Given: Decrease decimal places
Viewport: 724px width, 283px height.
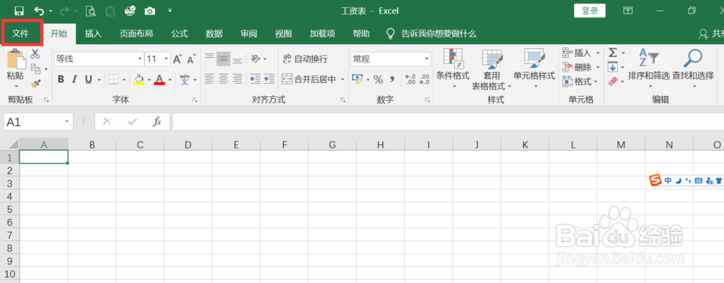Looking at the screenshot, I should (x=424, y=79).
